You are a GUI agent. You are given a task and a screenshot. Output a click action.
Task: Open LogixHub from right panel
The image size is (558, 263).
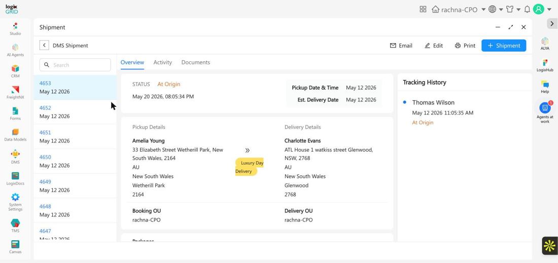click(545, 65)
